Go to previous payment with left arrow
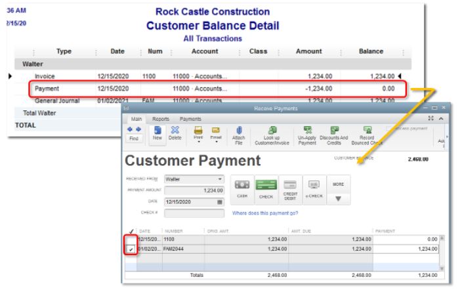 130,129
